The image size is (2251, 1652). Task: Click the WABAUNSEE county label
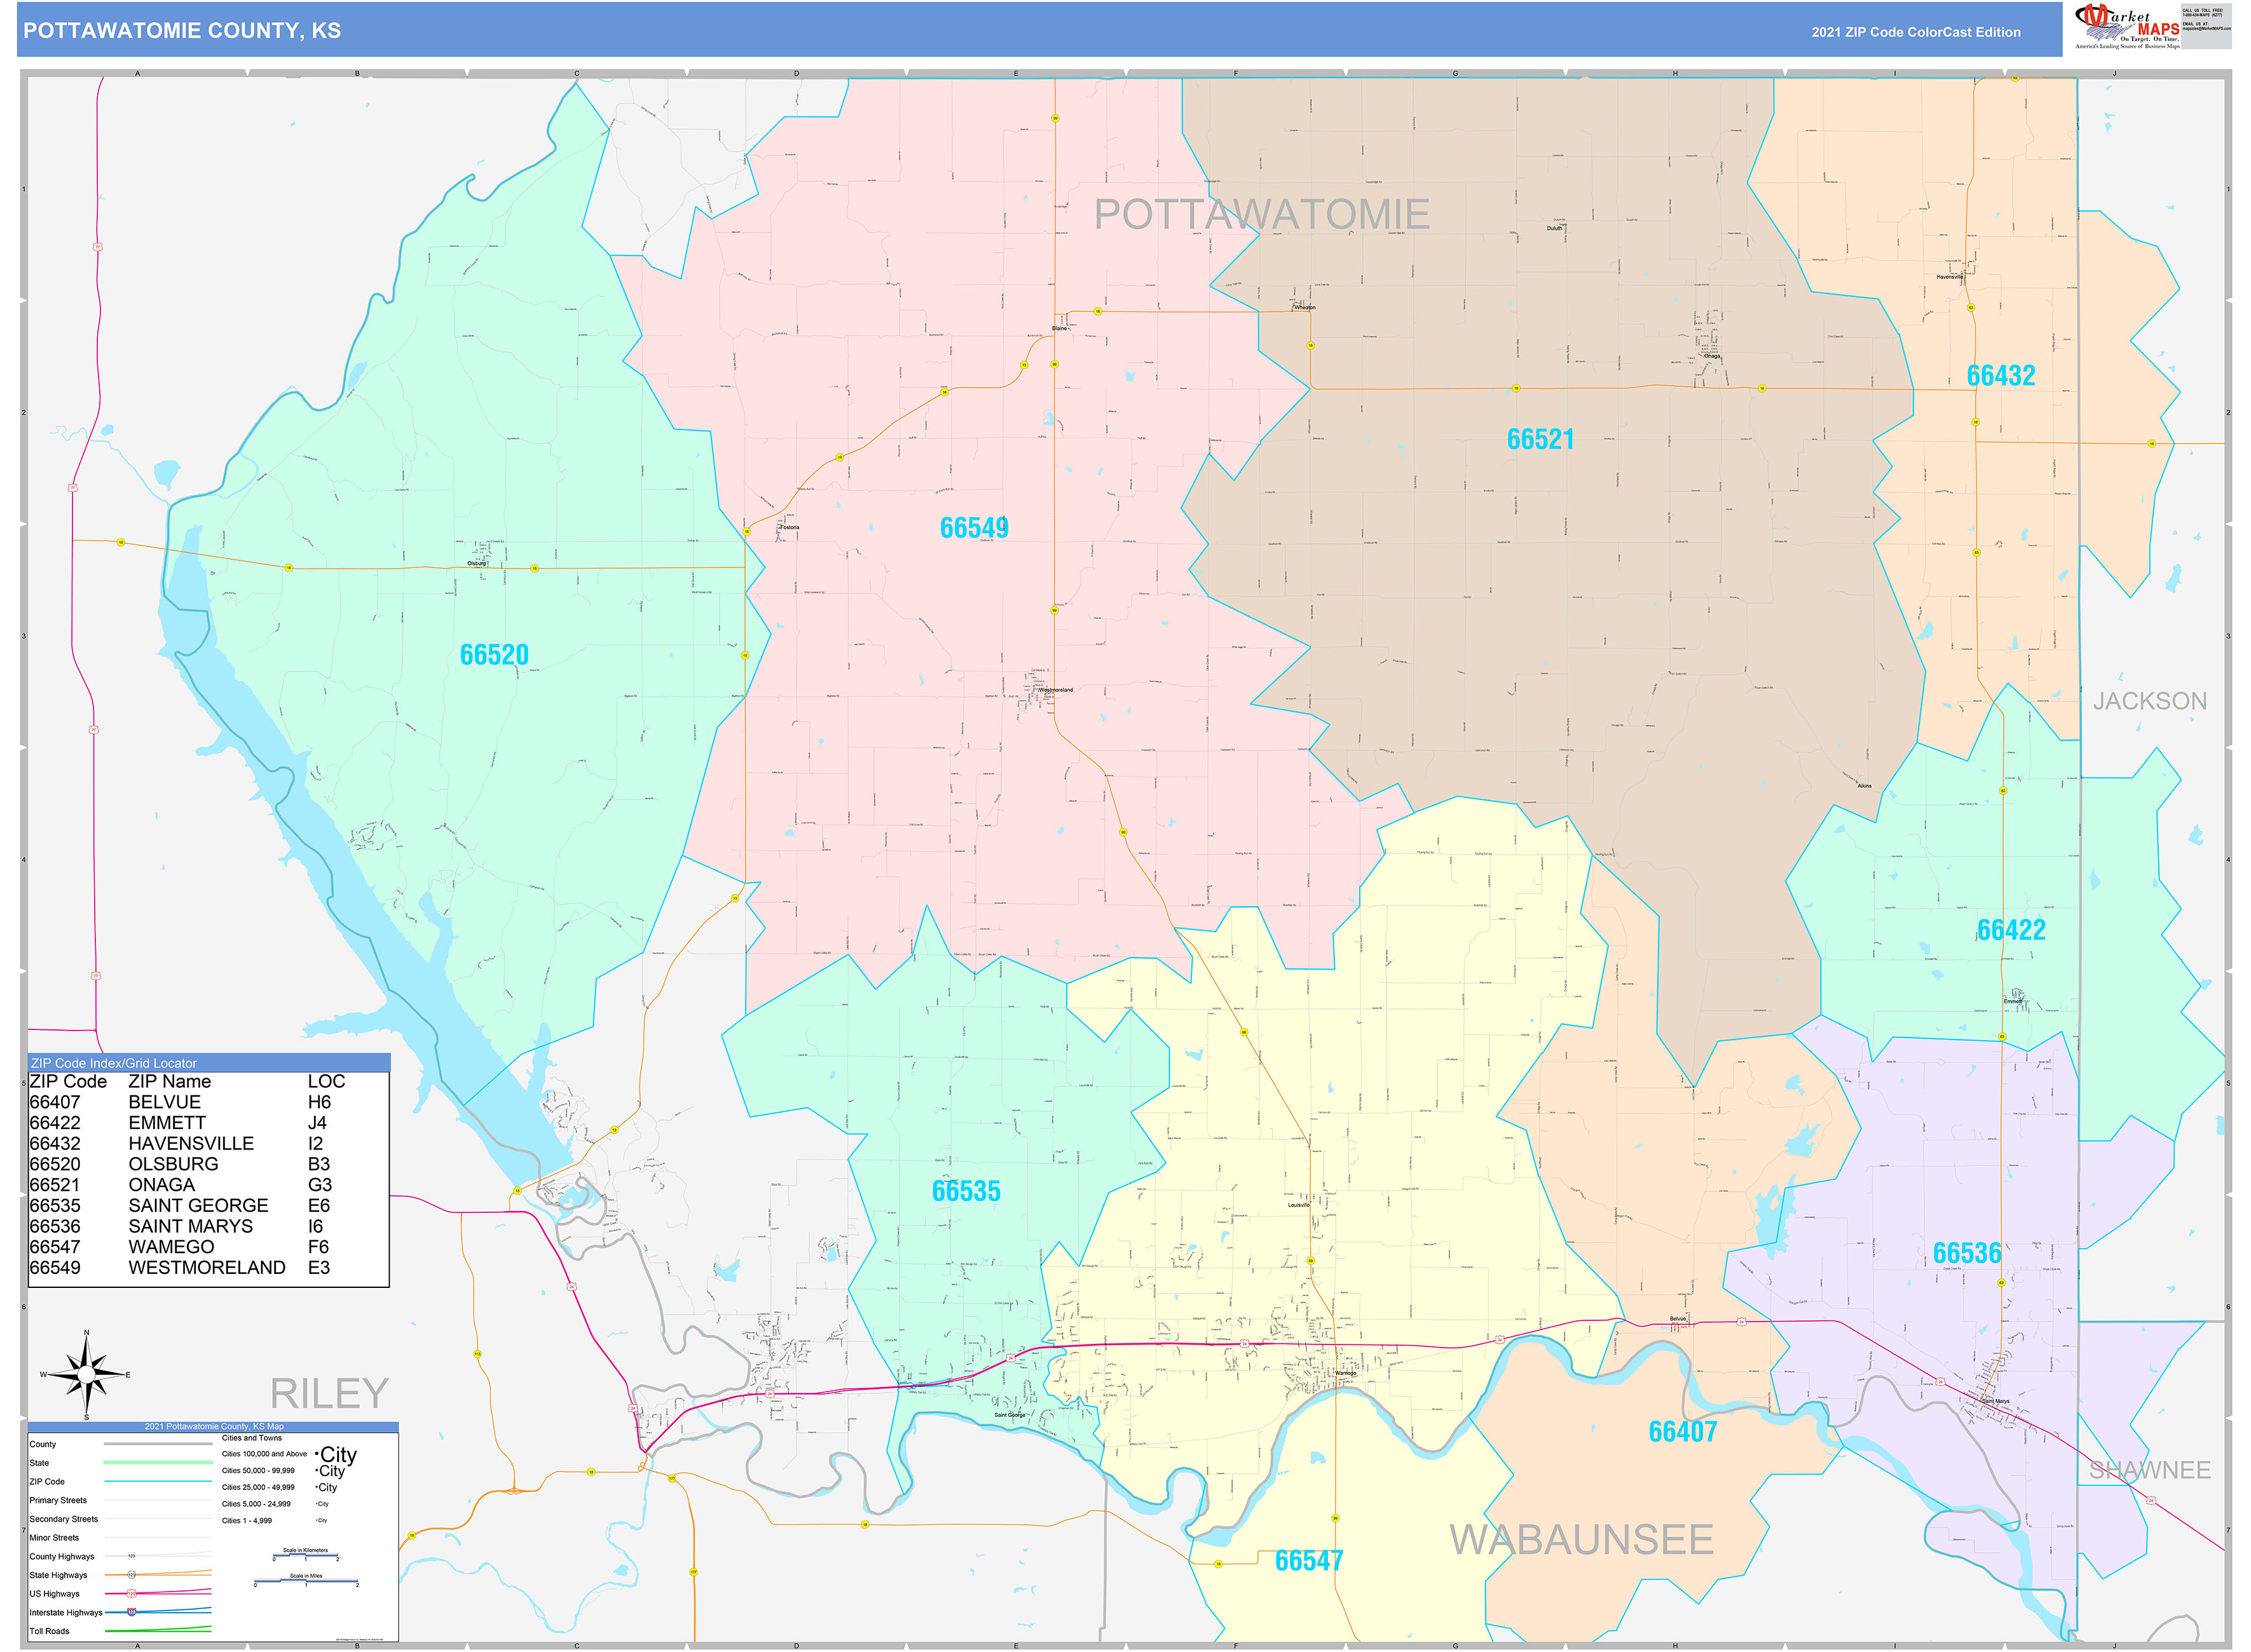1581,1540
